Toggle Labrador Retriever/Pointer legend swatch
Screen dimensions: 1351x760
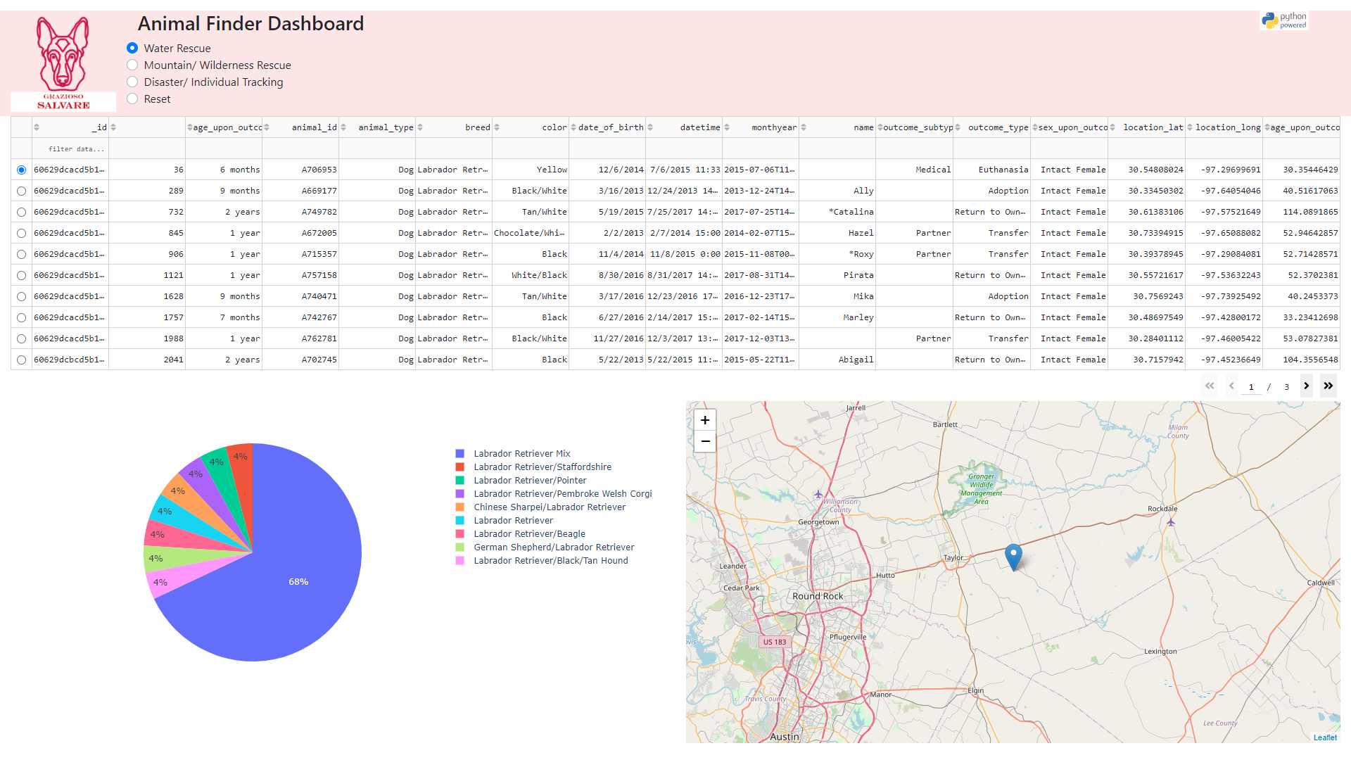459,481
